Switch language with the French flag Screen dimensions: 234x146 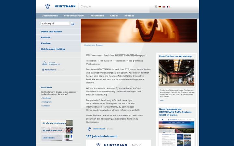168,7
